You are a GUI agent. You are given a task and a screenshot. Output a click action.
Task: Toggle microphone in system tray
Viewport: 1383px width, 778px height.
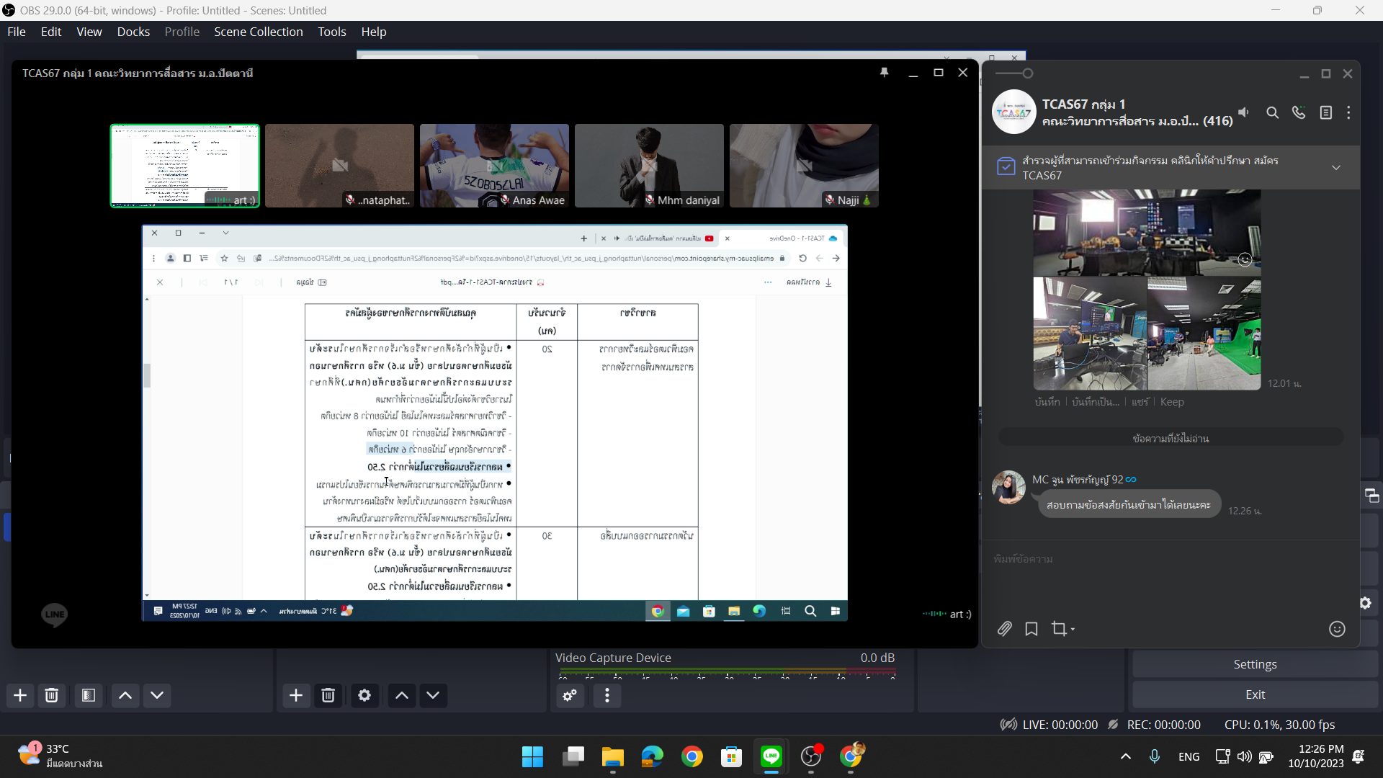pos(1154,756)
